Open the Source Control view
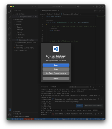Image resolution: width=112 pixels, height=129 pixels. point(9,23)
